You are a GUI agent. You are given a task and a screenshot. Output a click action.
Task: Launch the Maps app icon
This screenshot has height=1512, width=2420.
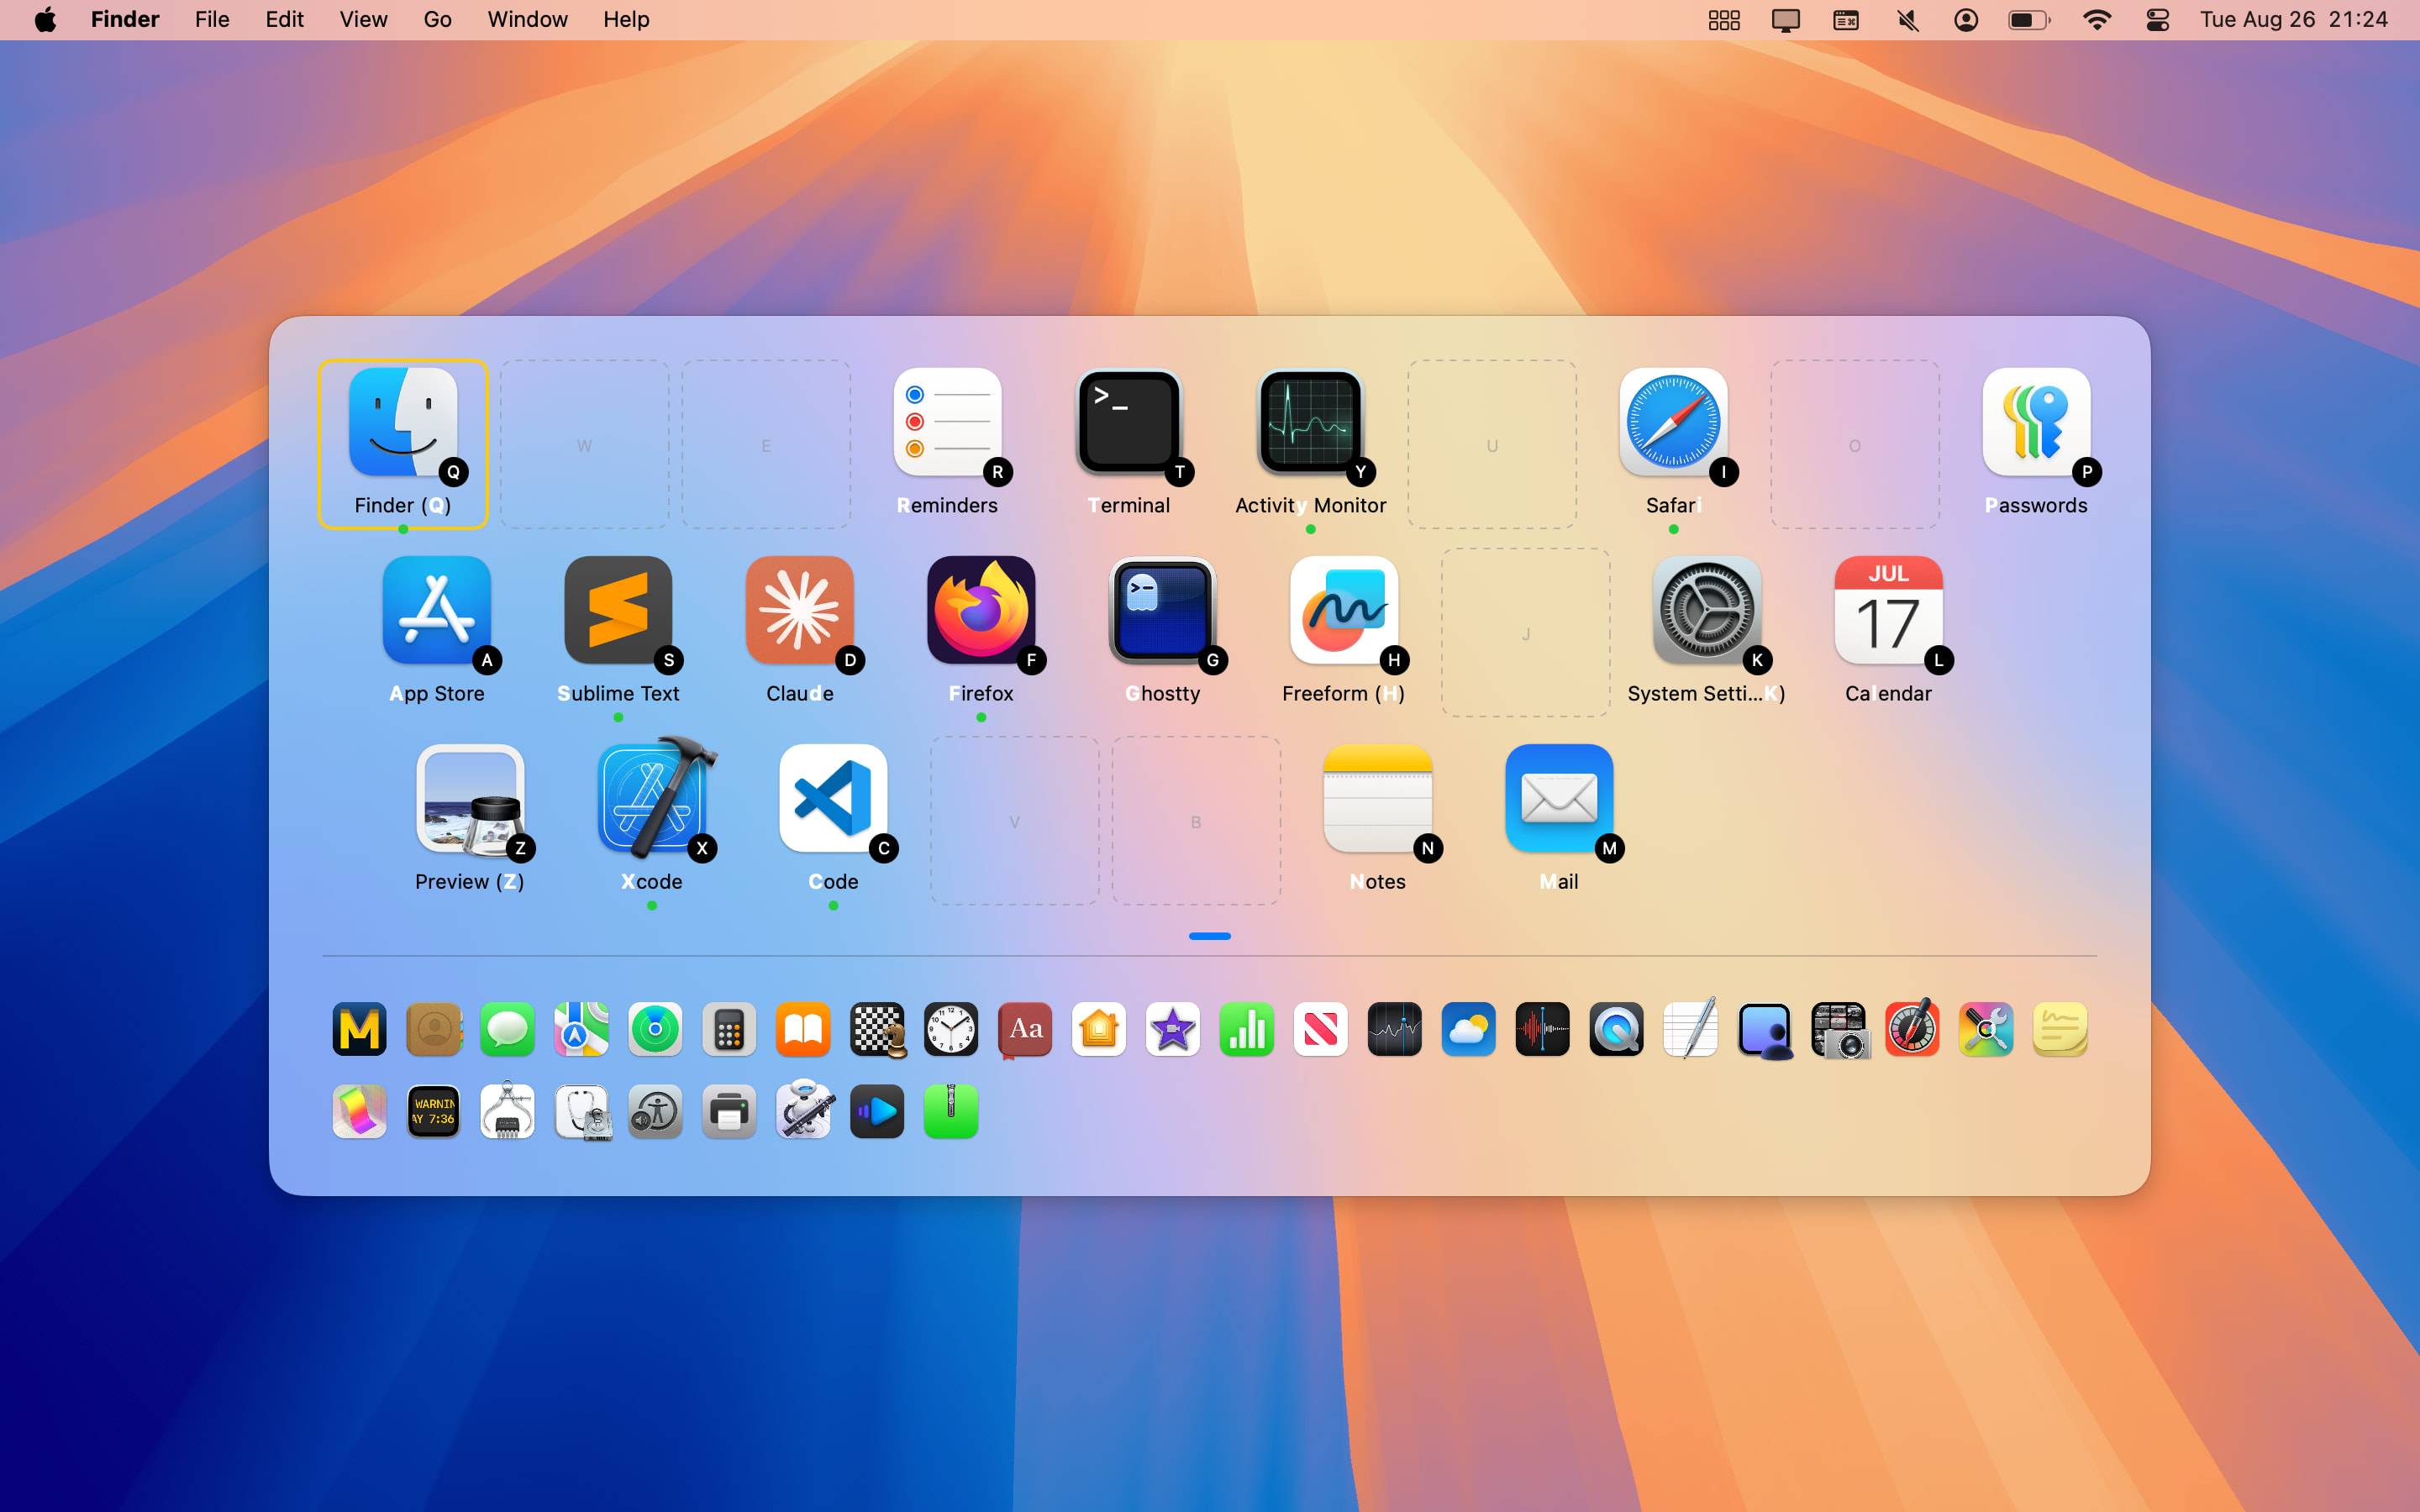coord(581,1029)
